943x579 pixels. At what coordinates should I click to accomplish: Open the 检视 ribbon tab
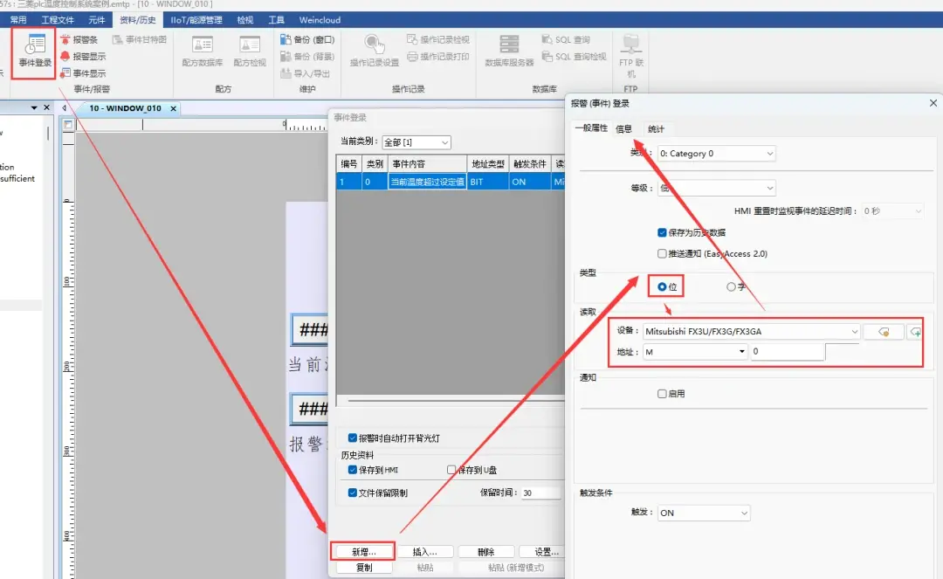point(244,20)
